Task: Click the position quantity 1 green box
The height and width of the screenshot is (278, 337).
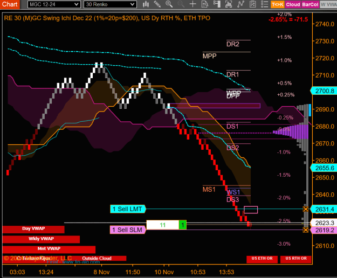Action: click(182, 225)
